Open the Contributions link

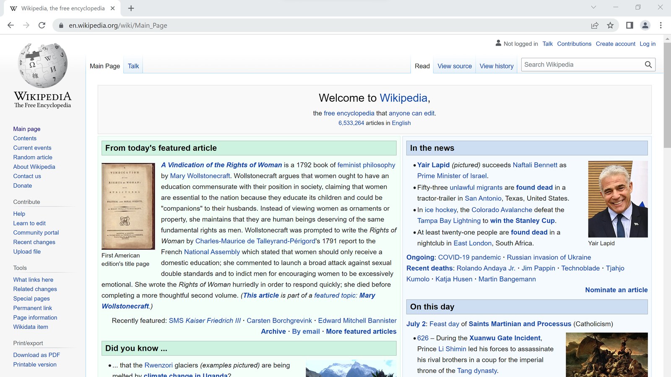[x=574, y=44]
